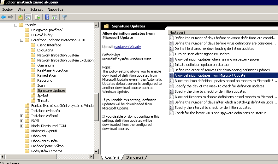Click the Nastavení column header

223,32
